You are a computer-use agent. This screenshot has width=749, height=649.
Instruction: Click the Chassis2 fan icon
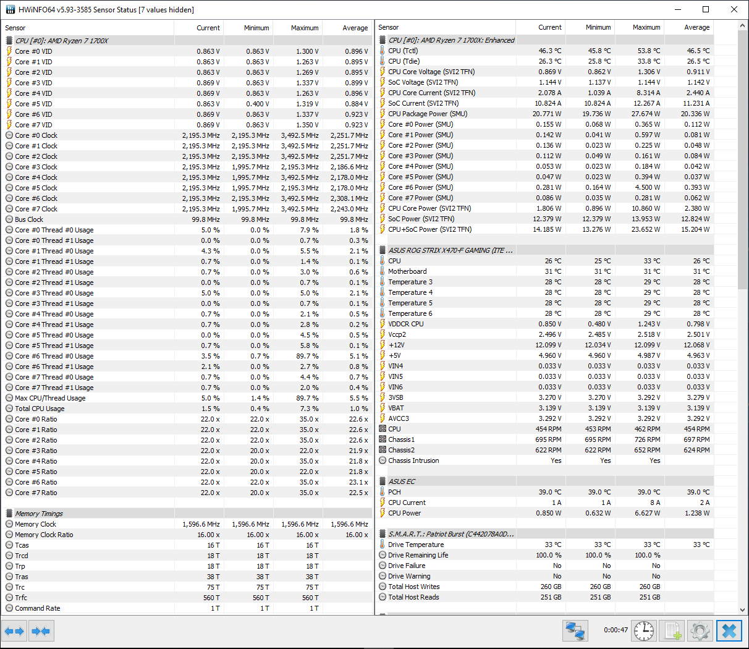[x=383, y=450]
